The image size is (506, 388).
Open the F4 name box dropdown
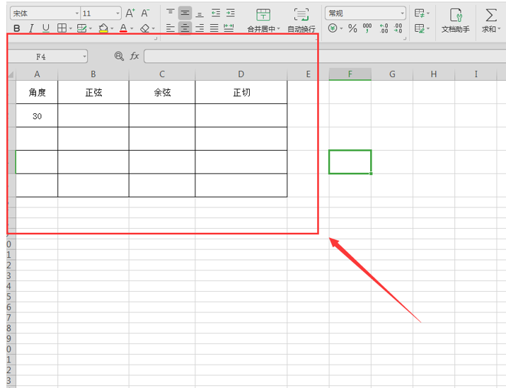click(84, 57)
